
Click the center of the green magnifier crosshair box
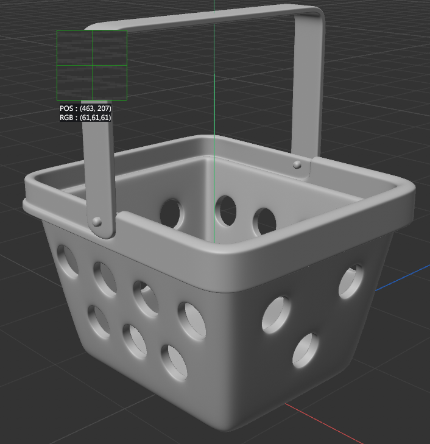[x=92, y=65]
